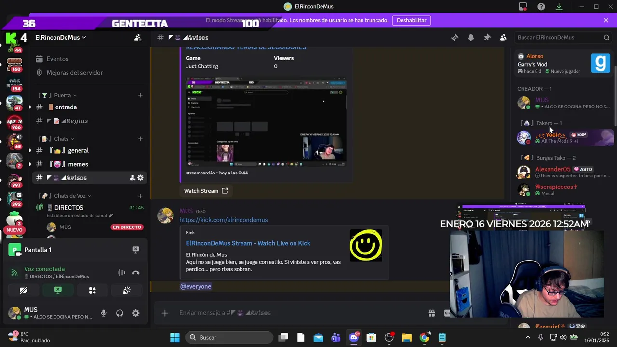Click the server icon with 154 badge
This screenshot has height=347, width=617.
[x=14, y=83]
